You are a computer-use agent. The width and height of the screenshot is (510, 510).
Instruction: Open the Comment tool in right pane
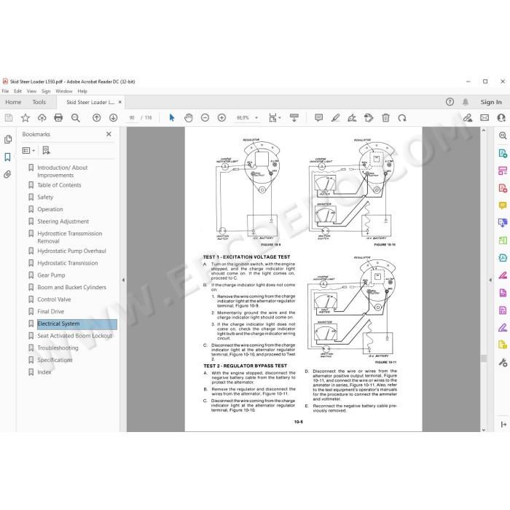pyautogui.click(x=503, y=205)
